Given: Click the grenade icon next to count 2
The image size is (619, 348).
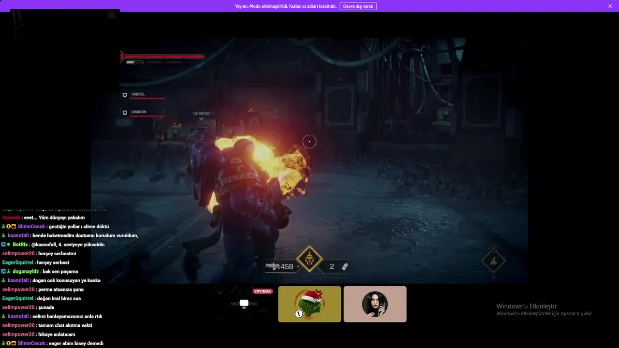Looking at the screenshot, I should [x=345, y=266].
